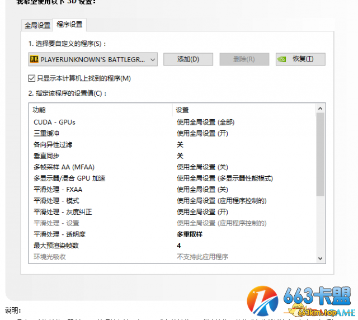Toggle 只显示本计算机上找到的程序(M) checkbox
Viewport: 358px width, 320px height.
coord(32,78)
